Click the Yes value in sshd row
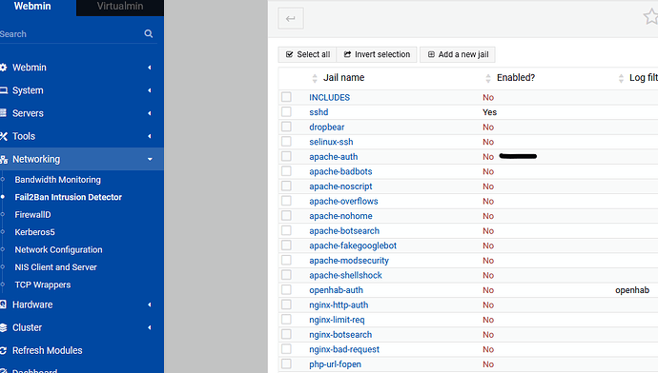The image size is (658, 373). pos(490,112)
